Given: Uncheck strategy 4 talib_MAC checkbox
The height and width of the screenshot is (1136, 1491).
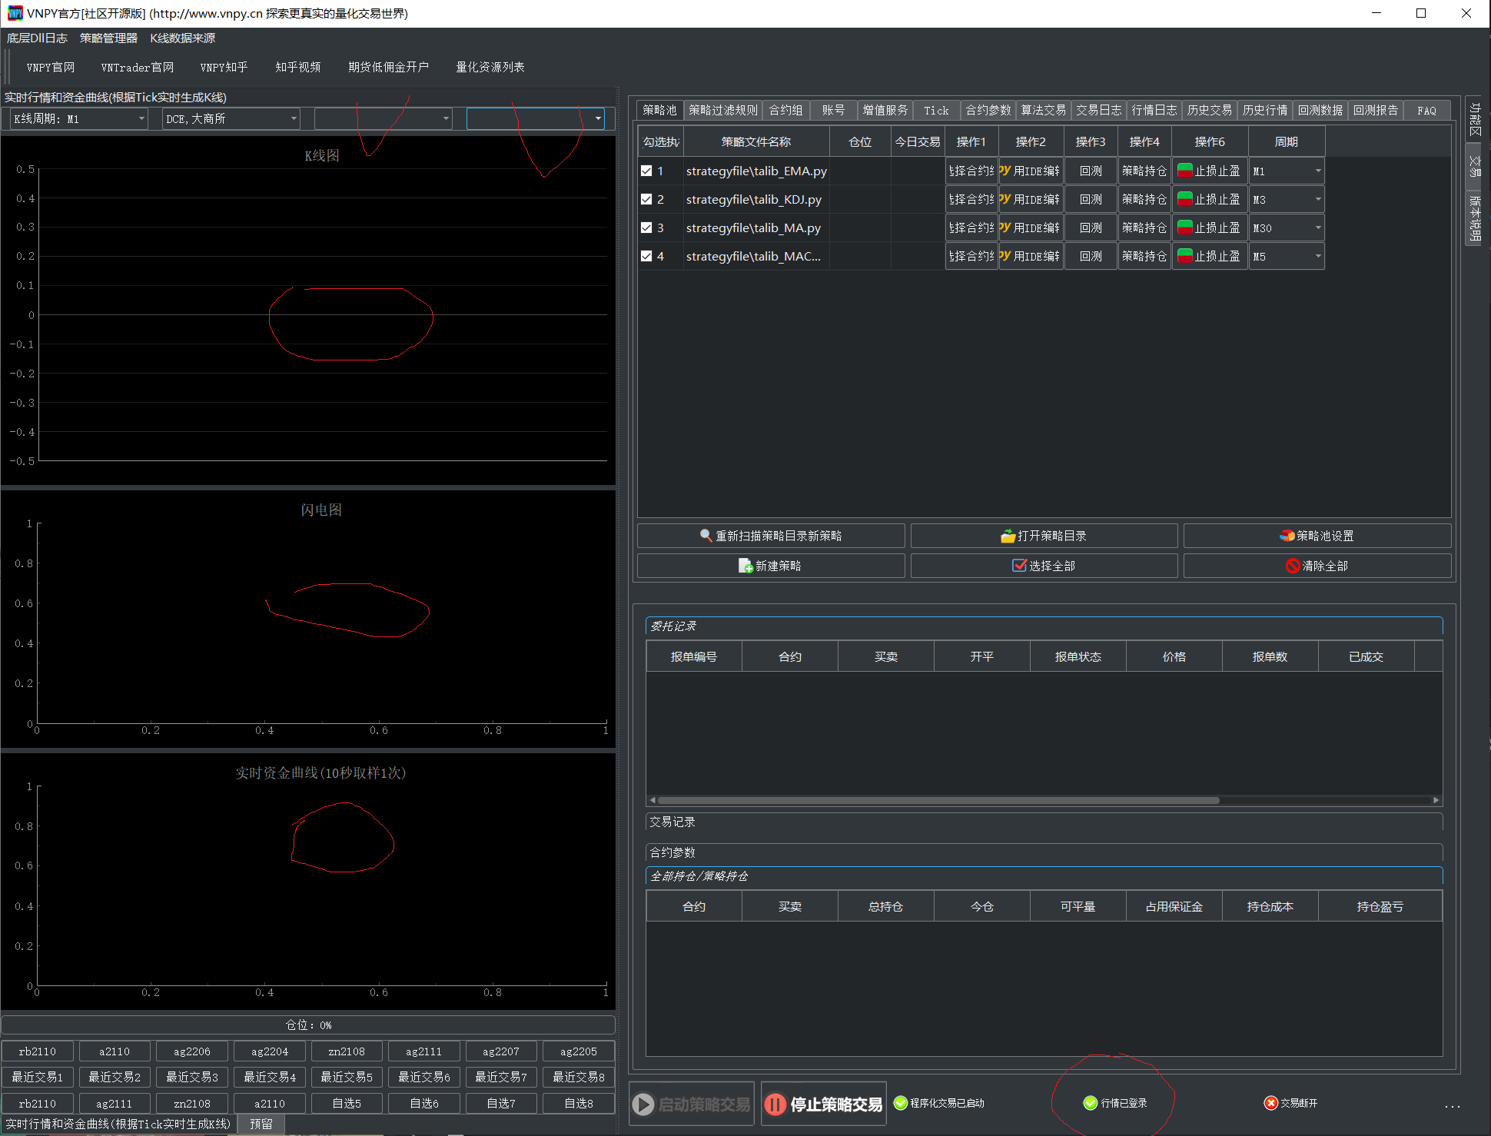Looking at the screenshot, I should coord(646,256).
